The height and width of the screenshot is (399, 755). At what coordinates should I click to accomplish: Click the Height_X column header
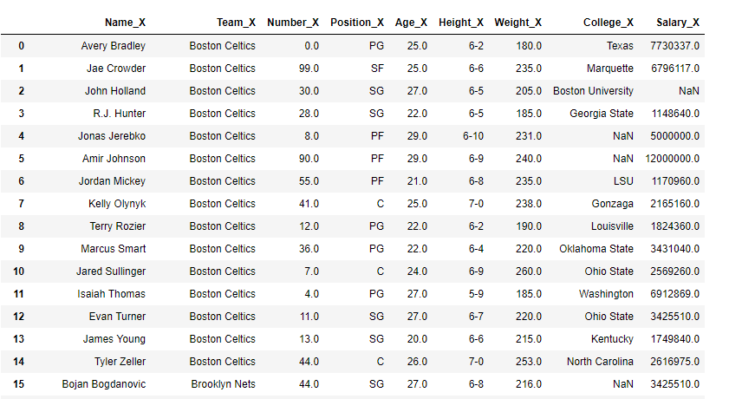[461, 23]
